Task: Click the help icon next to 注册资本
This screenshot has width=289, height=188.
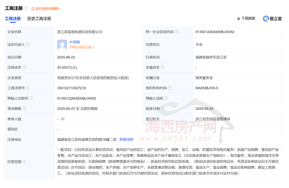Action: click(24, 67)
